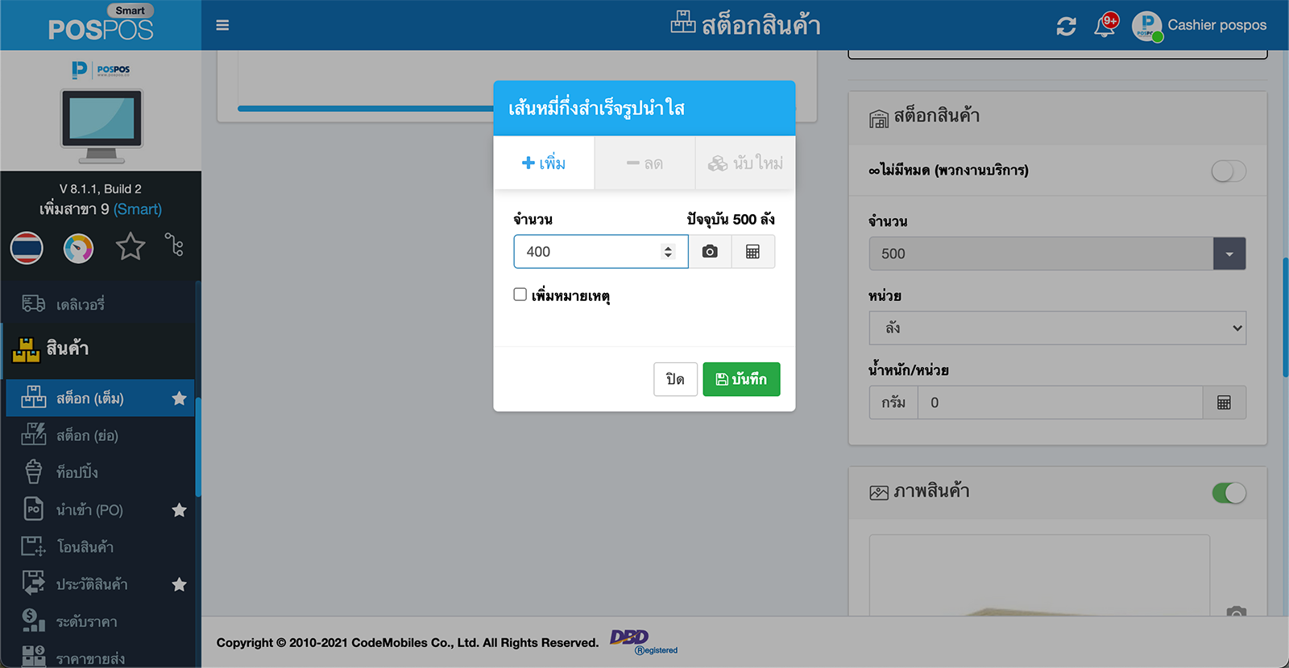This screenshot has width=1289, height=668.
Task: Select the นับใหม่ recount tab
Action: tap(745, 163)
